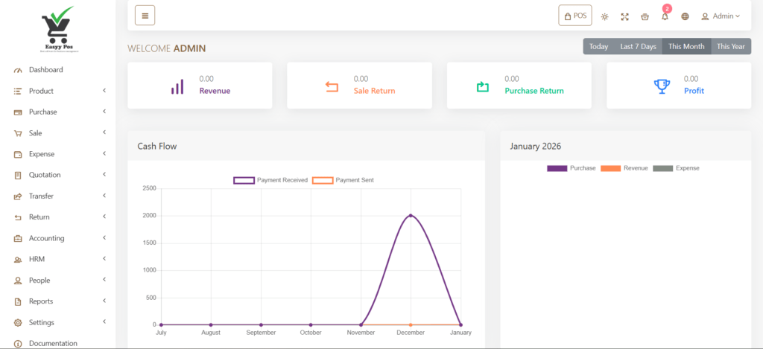
Task: Toggle the light/dark theme sun icon
Action: (604, 16)
